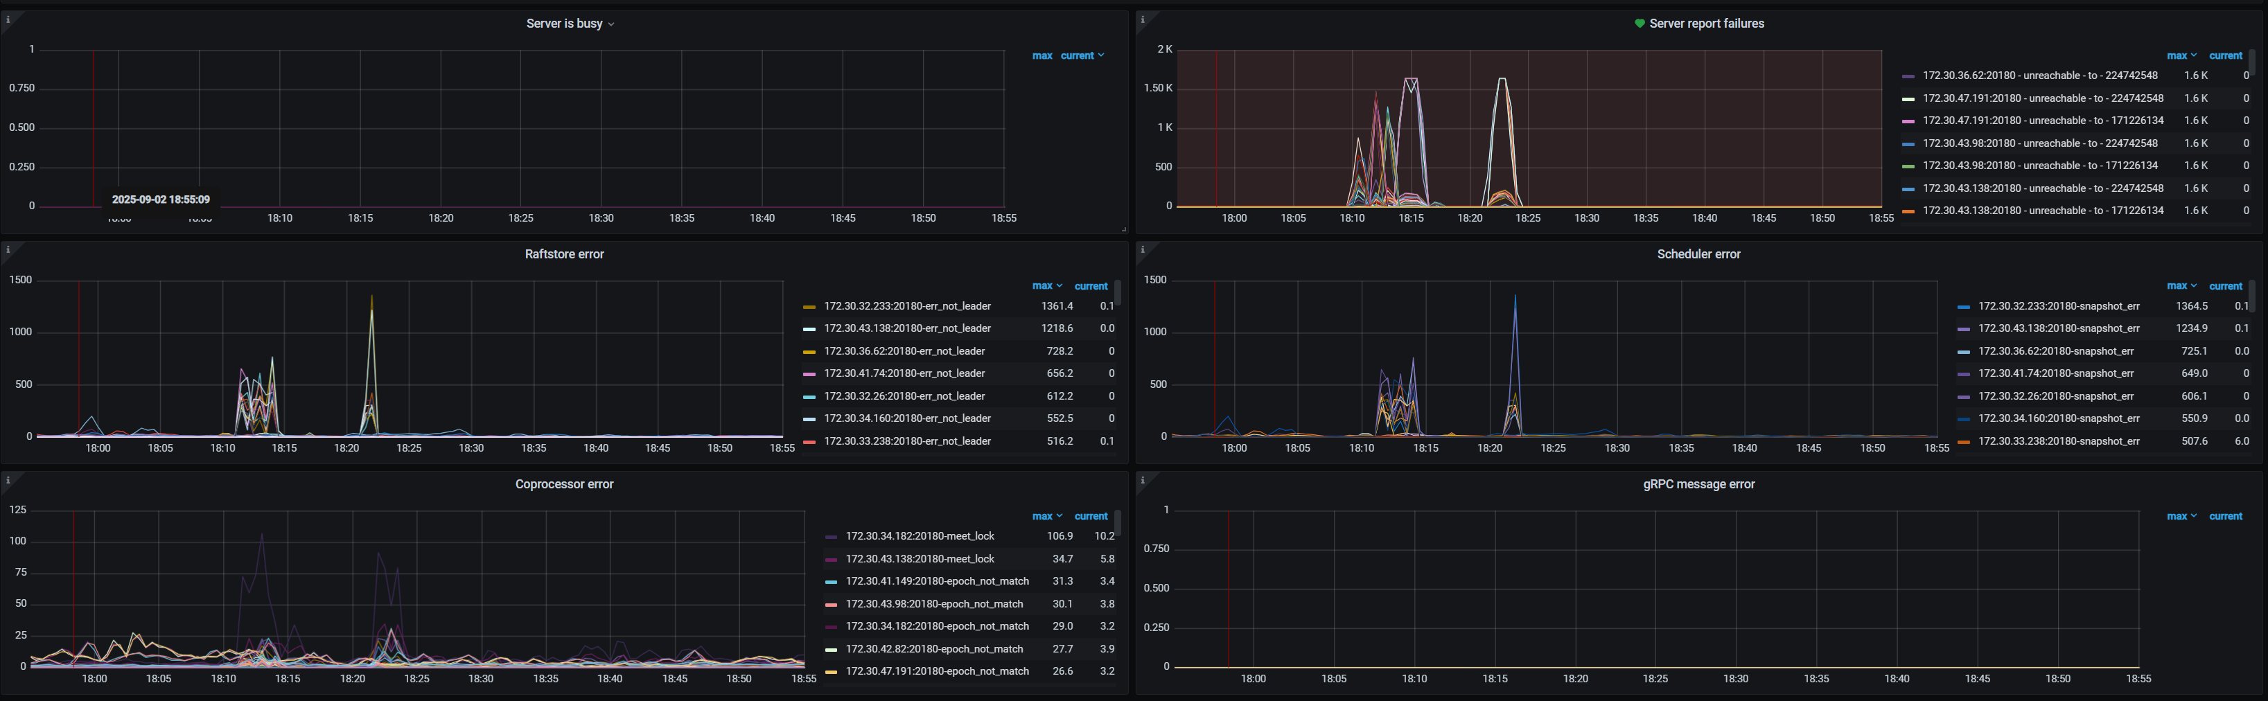Screen dimensions: 2268x701
Task: Click resize handle of Server is busy panel
Action: [1123, 229]
